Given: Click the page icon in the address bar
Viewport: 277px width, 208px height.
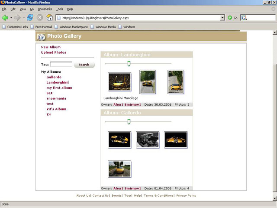Looking at the screenshot, I should [x=59, y=18].
